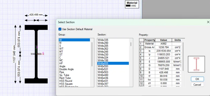Select W group in Group list
210x96 pixels.
coord(74,40)
